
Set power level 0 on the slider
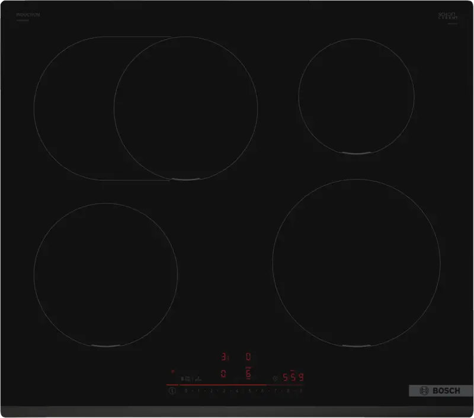click(186, 391)
